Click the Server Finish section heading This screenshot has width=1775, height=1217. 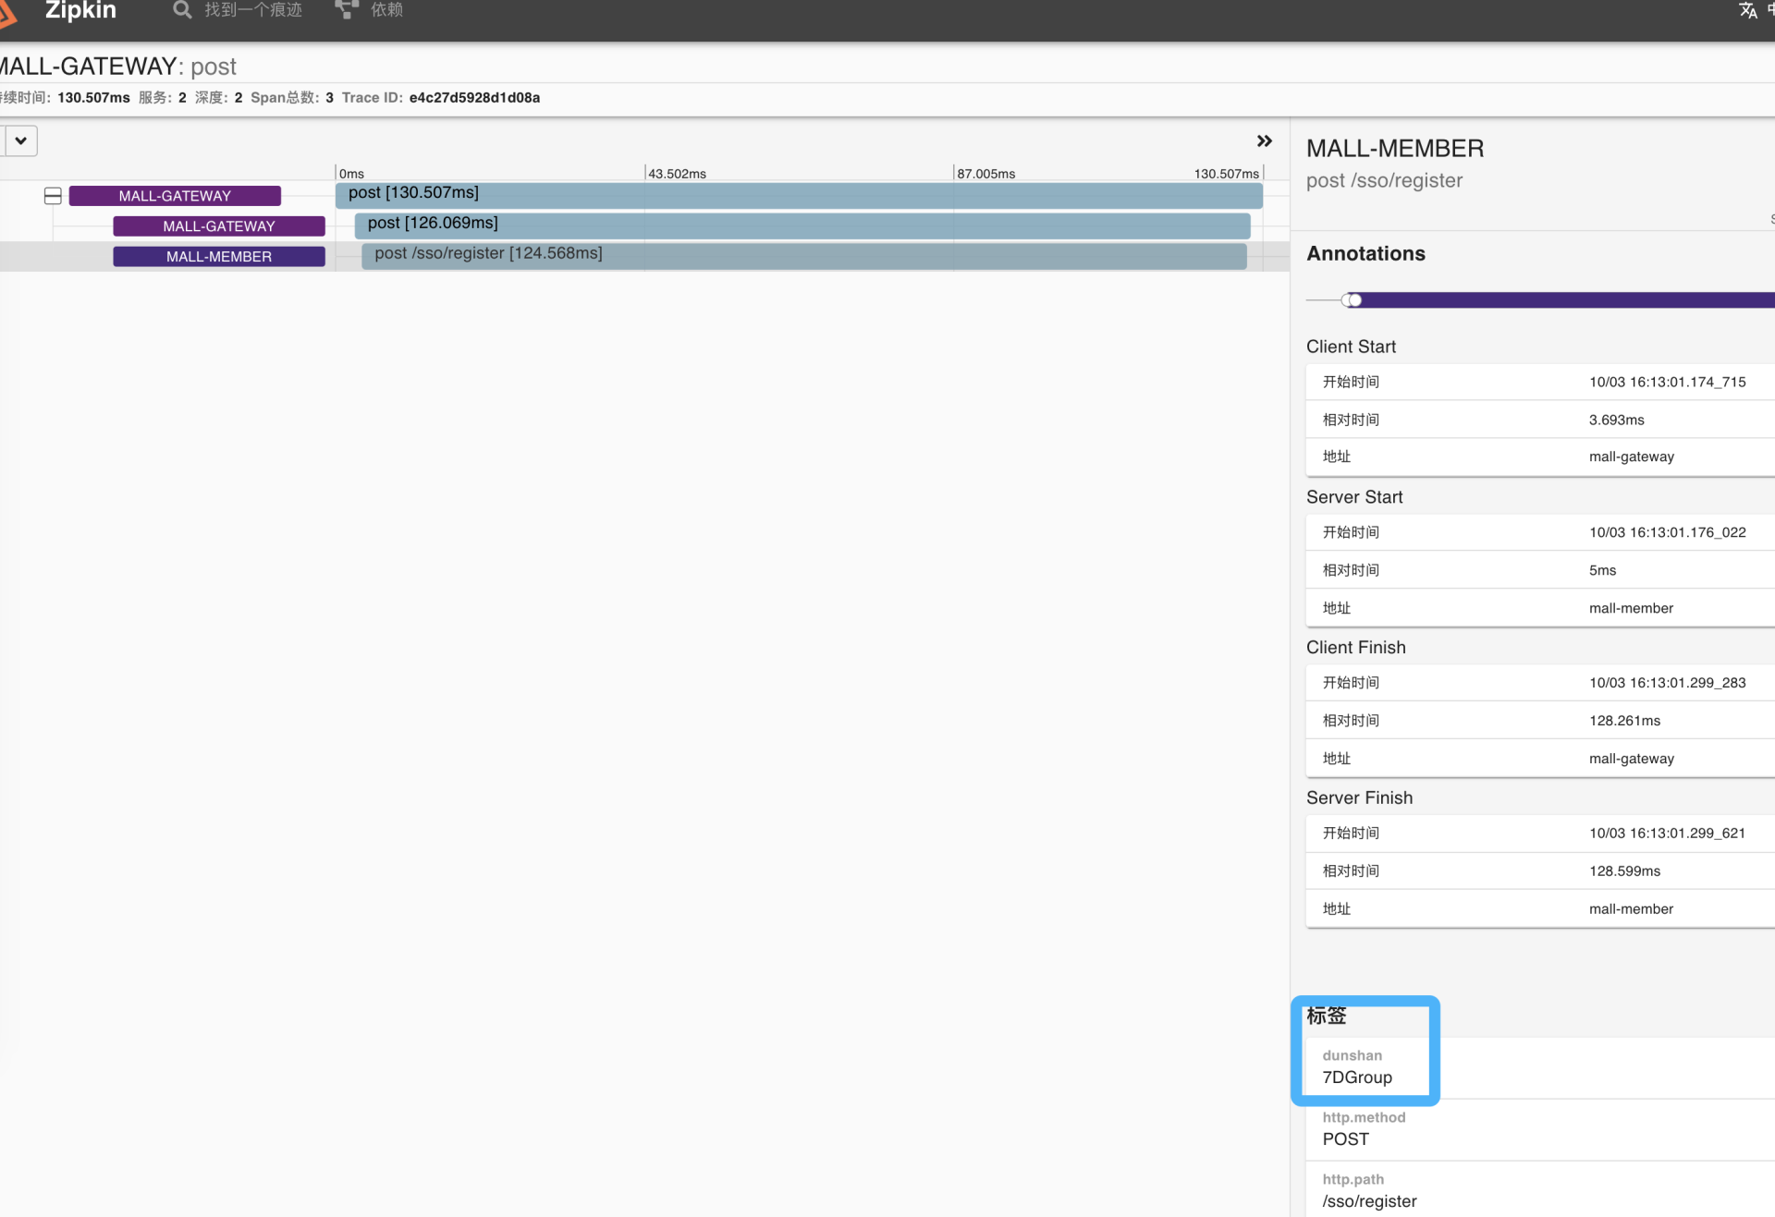[x=1359, y=798]
